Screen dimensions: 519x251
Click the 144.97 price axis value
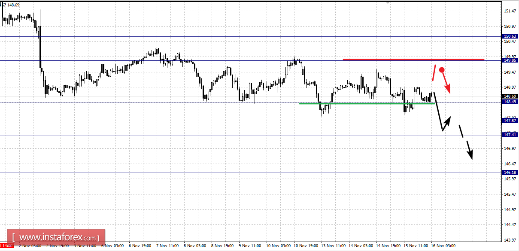tap(510, 209)
